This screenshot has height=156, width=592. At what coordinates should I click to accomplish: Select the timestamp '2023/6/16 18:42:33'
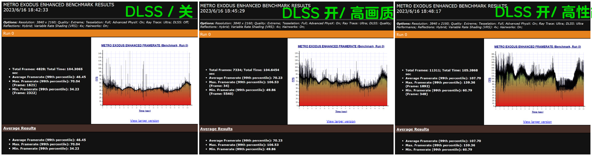(x=26, y=10)
